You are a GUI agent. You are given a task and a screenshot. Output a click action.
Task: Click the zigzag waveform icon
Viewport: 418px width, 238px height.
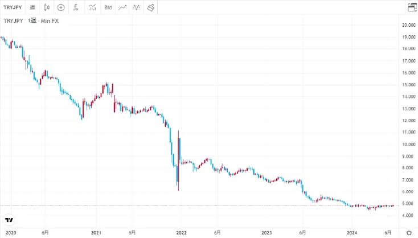point(137,7)
